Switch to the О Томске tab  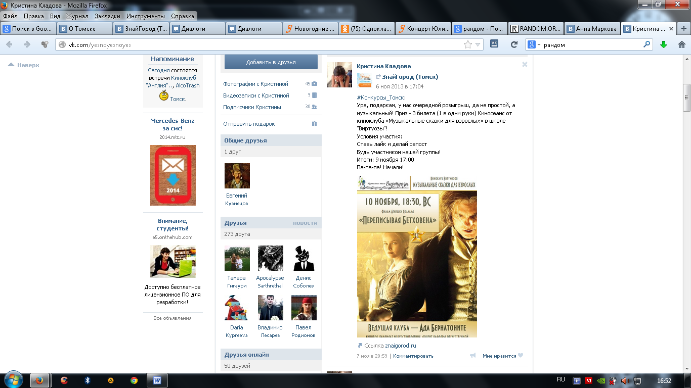(84, 29)
